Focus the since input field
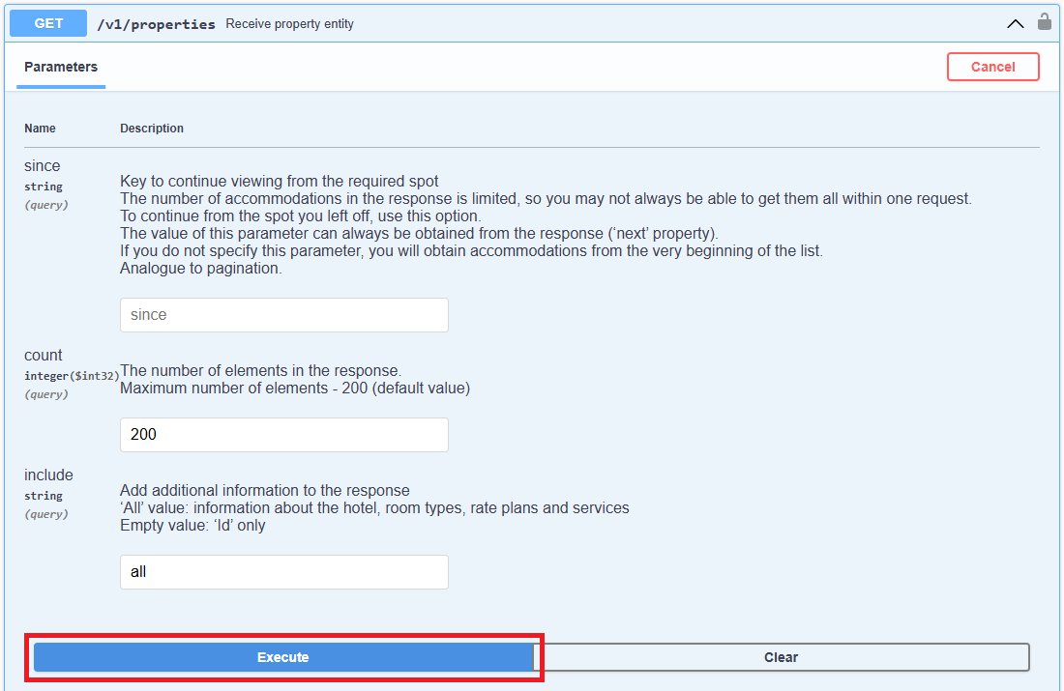This screenshot has width=1064, height=691. (x=284, y=315)
